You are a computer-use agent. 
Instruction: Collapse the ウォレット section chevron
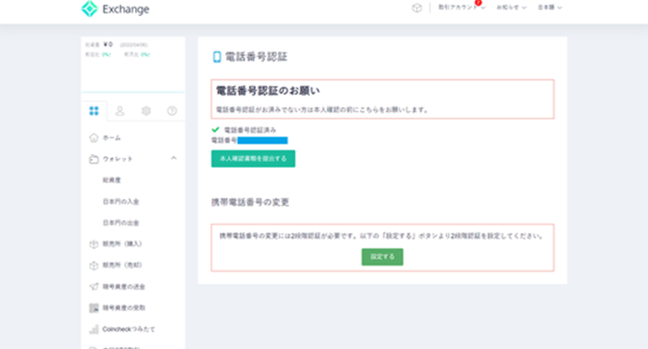174,158
